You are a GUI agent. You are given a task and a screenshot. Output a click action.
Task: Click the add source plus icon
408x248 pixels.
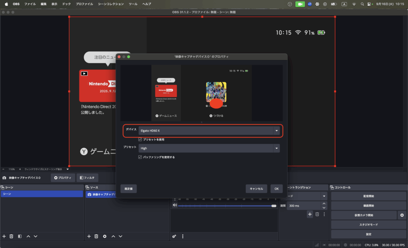tap(89, 236)
